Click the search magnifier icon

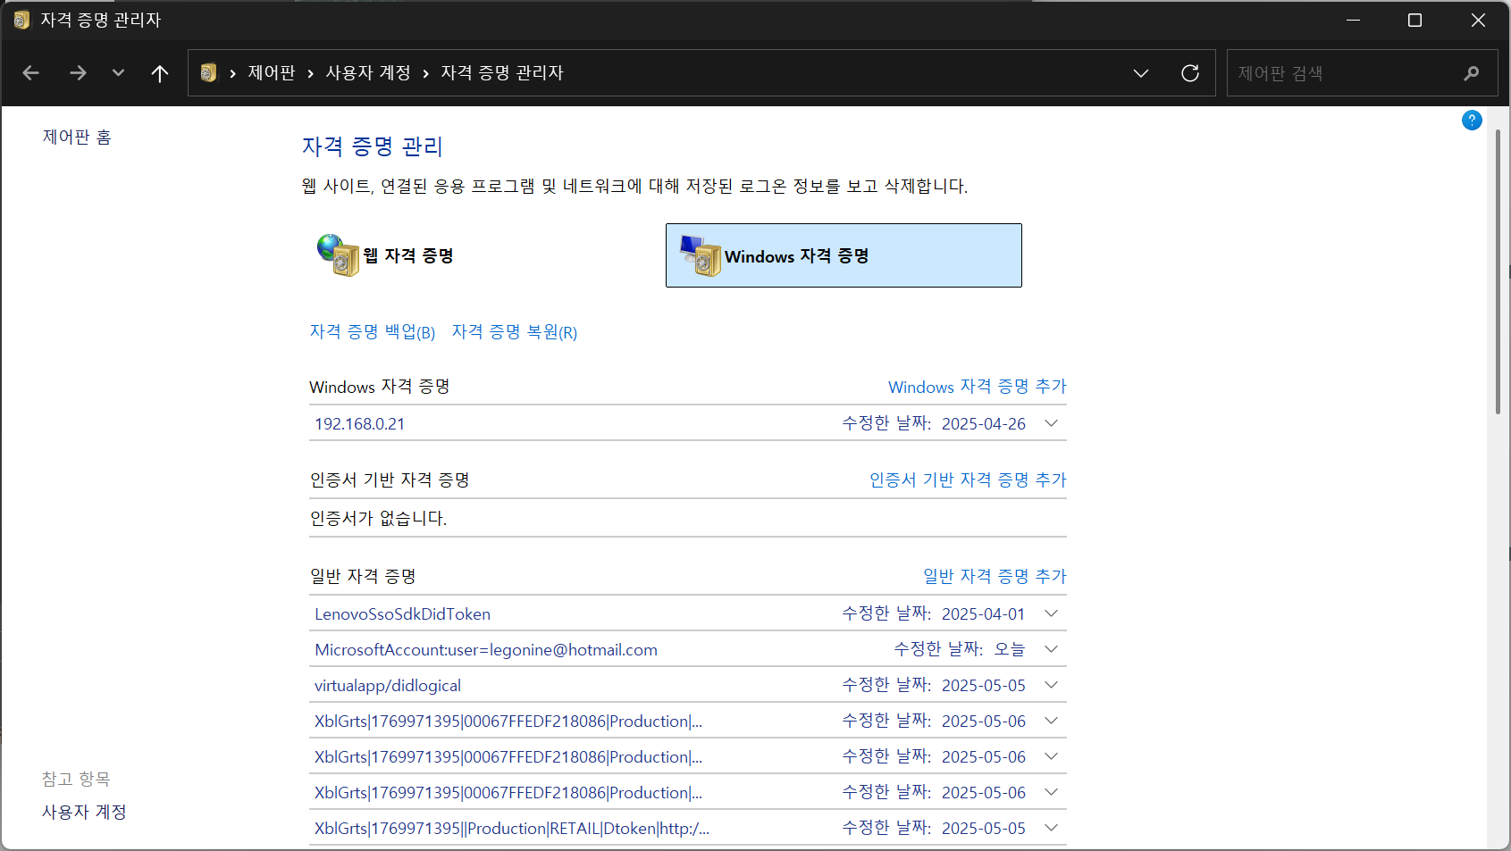(x=1471, y=73)
